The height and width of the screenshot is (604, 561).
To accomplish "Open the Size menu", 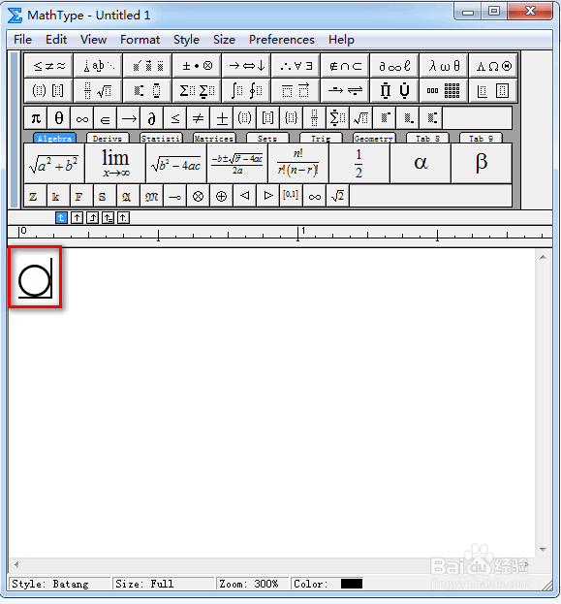I will (224, 40).
